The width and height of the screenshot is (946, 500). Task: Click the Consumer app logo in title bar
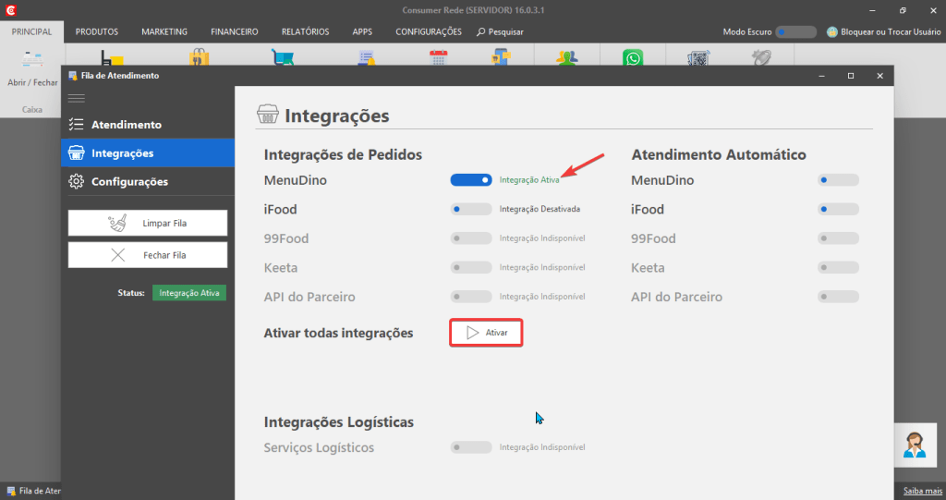(11, 10)
